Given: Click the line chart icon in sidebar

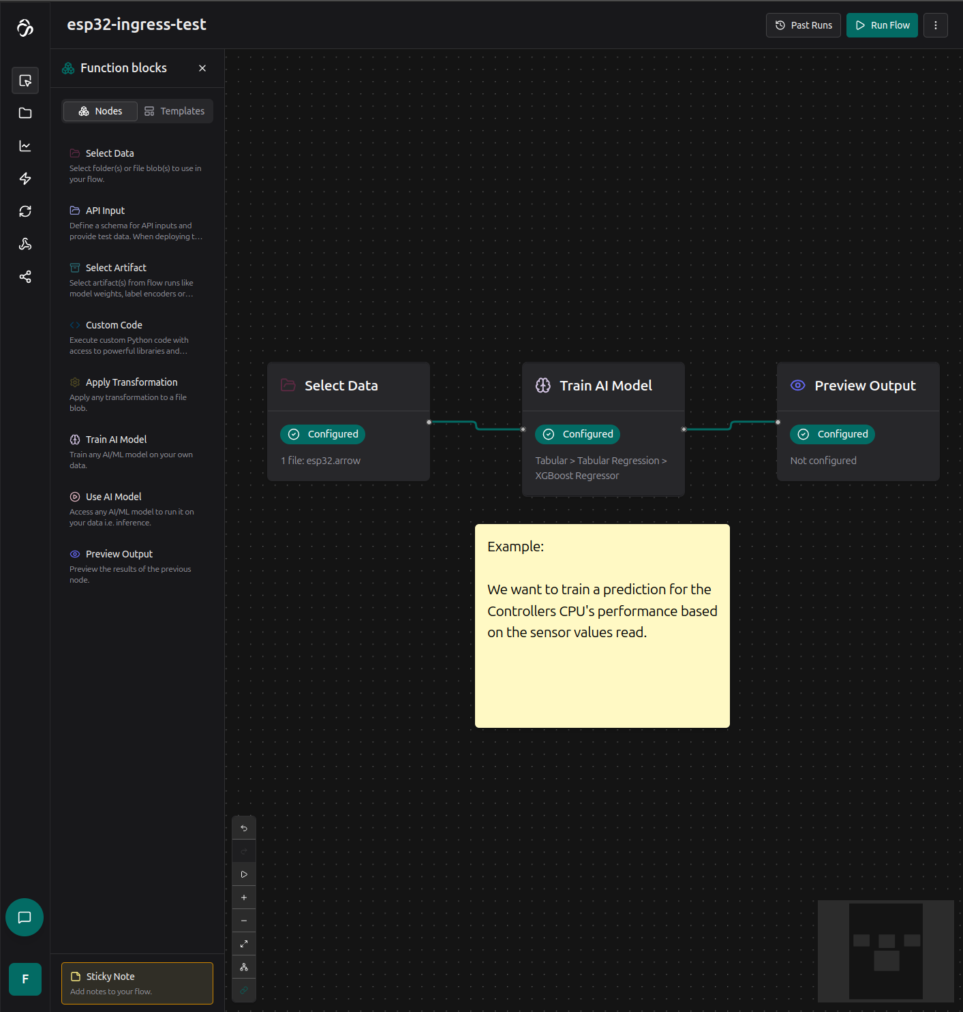Looking at the screenshot, I should [x=25, y=146].
